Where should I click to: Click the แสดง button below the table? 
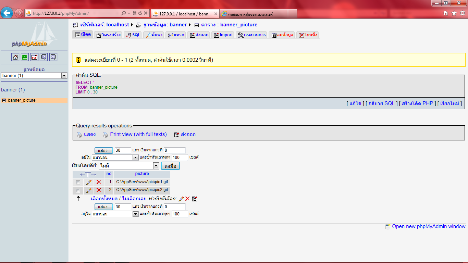pos(103,207)
